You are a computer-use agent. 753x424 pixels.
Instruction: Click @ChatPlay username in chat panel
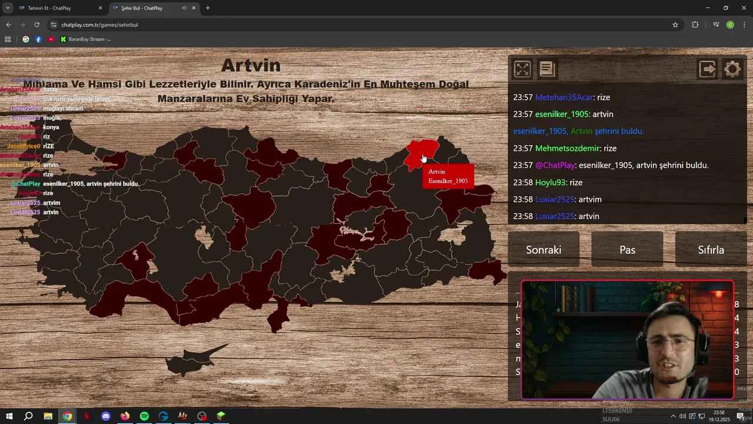pyautogui.click(x=555, y=165)
